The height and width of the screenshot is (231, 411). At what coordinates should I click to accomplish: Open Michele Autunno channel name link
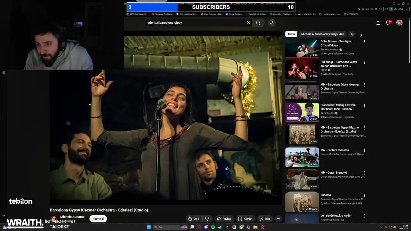pyautogui.click(x=72, y=217)
